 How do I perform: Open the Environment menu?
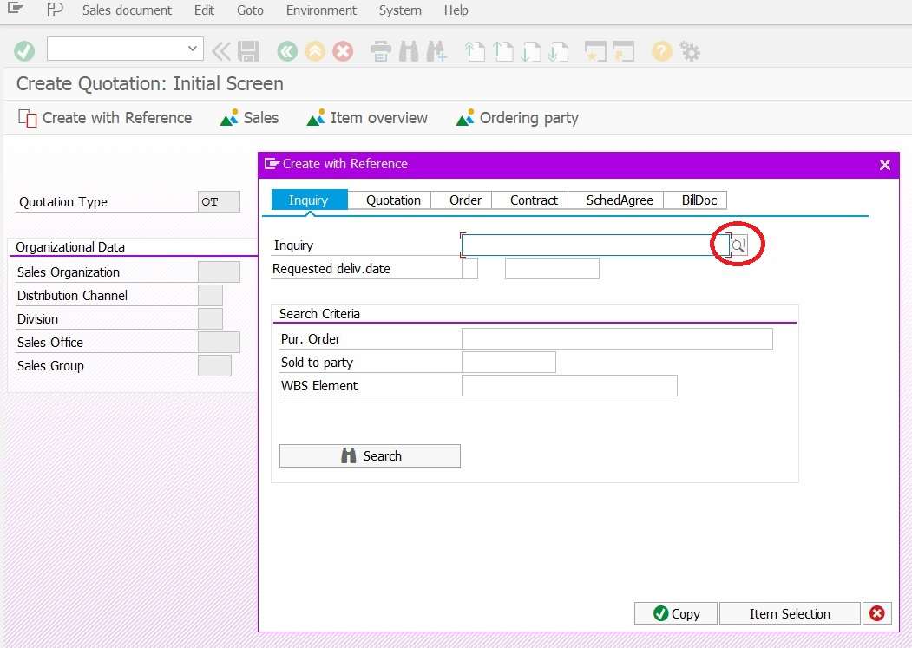[321, 10]
